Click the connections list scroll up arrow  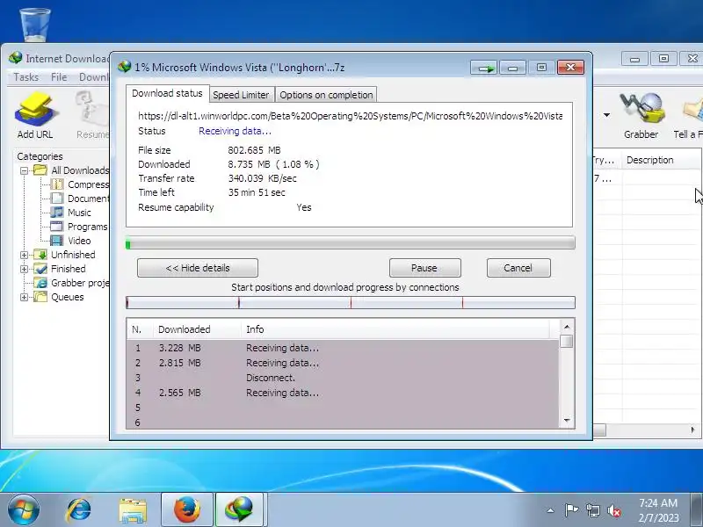click(567, 327)
